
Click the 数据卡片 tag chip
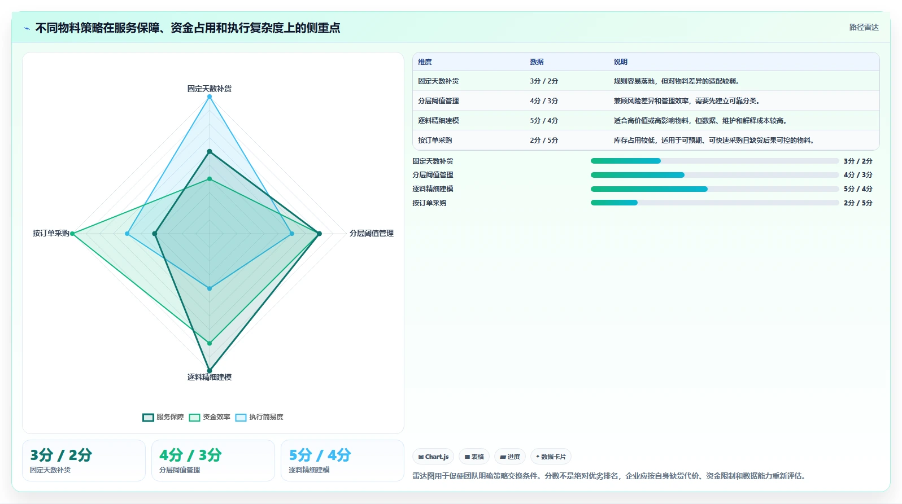point(551,457)
